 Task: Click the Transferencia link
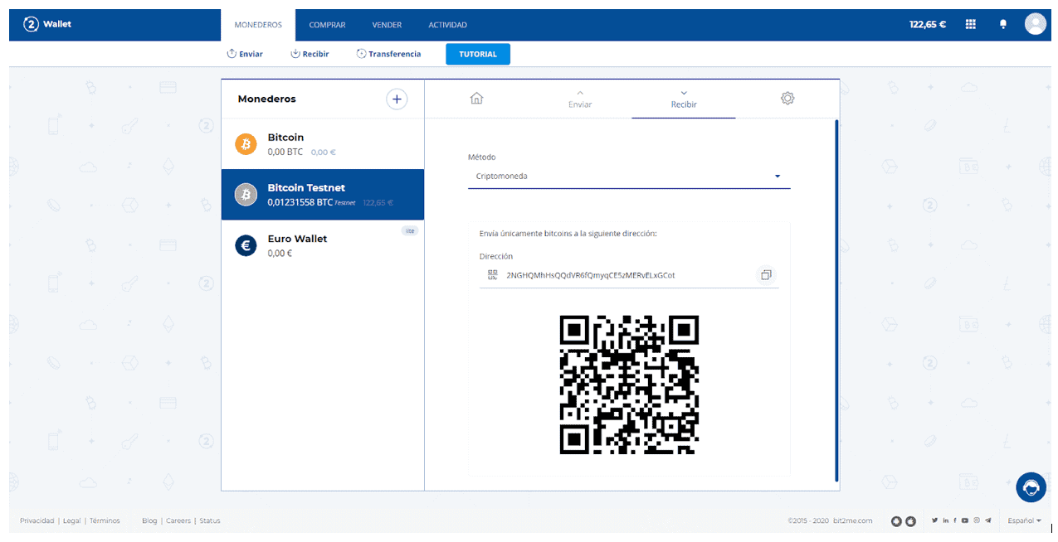coord(388,54)
